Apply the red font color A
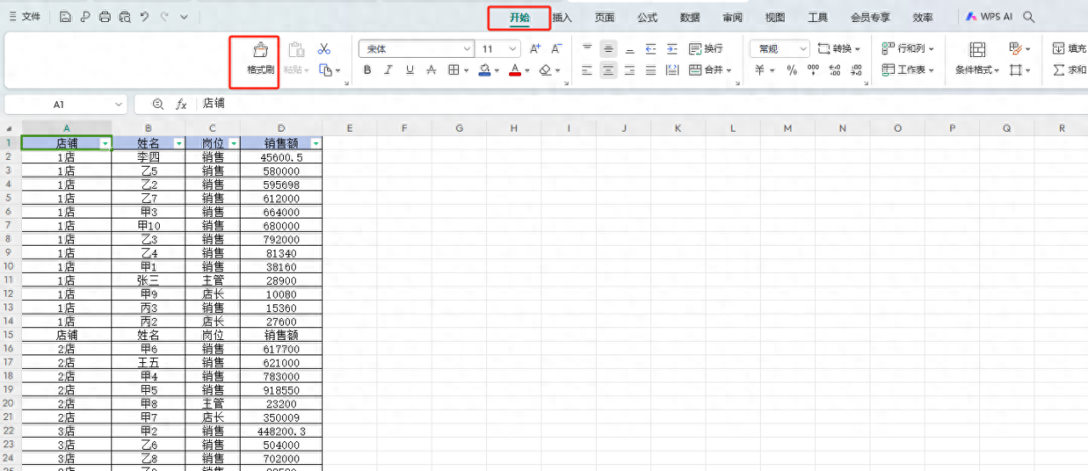Image resolution: width=1088 pixels, height=471 pixels. pyautogui.click(x=514, y=71)
